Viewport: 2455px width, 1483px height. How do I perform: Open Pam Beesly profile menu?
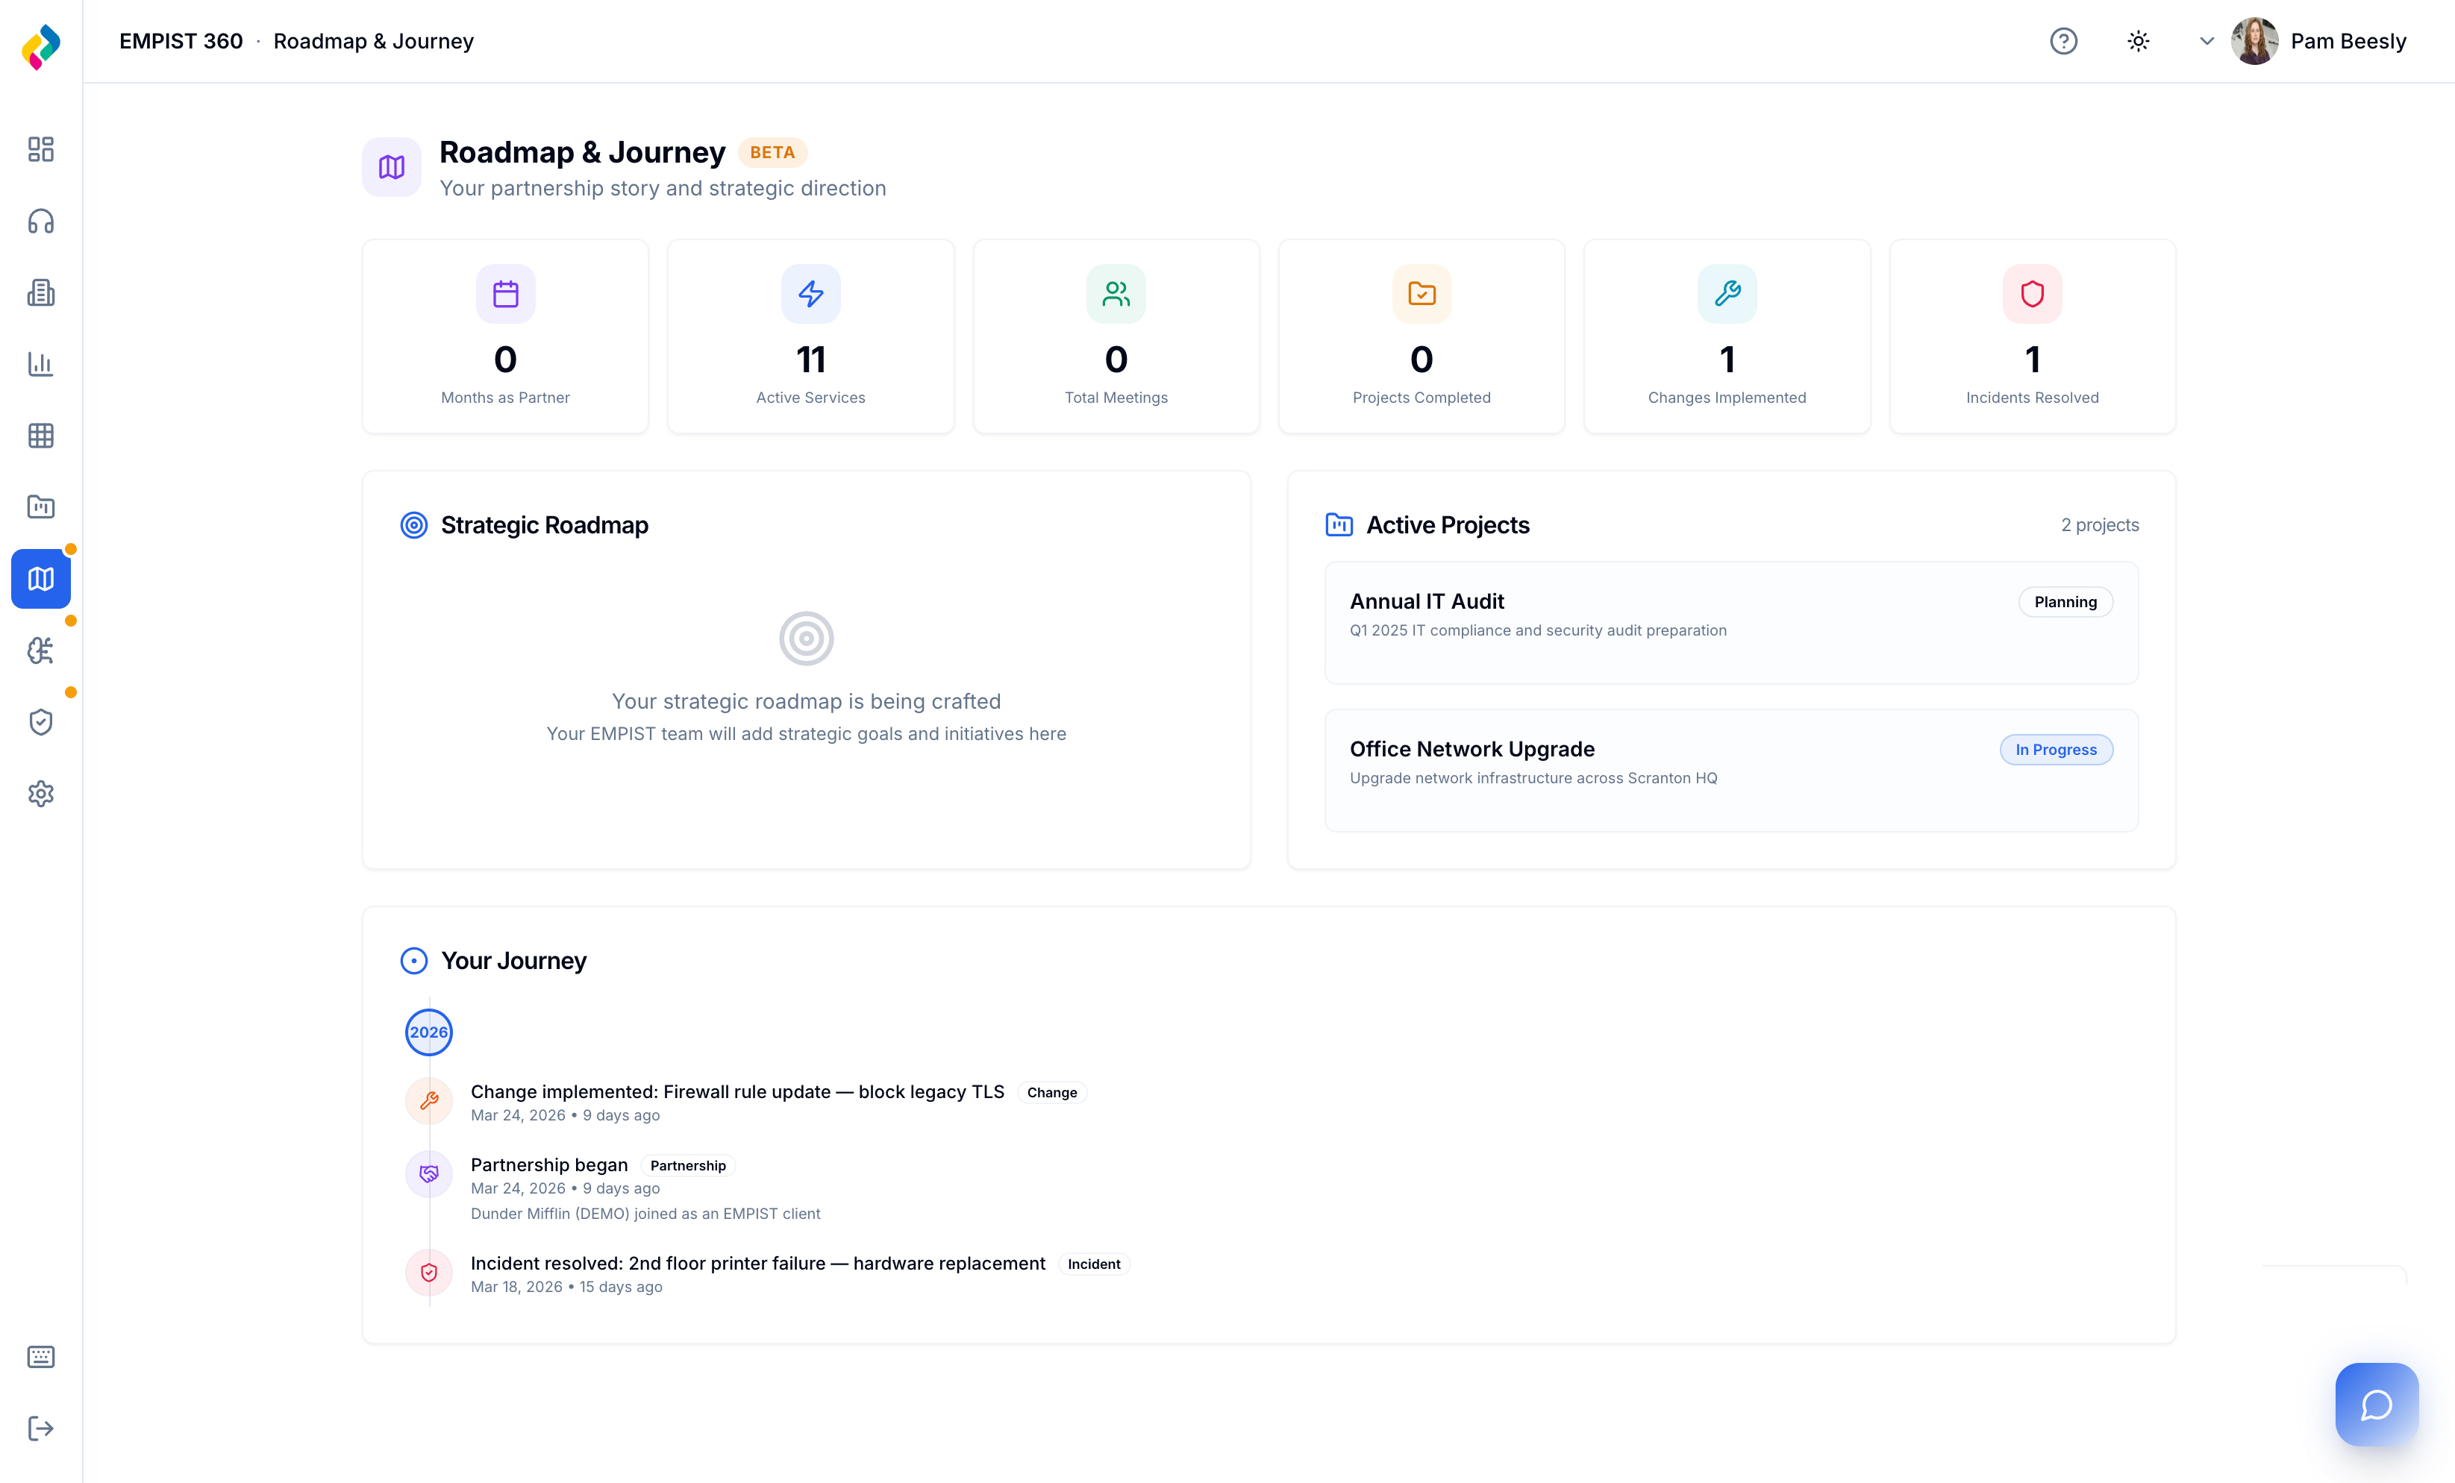(2346, 41)
